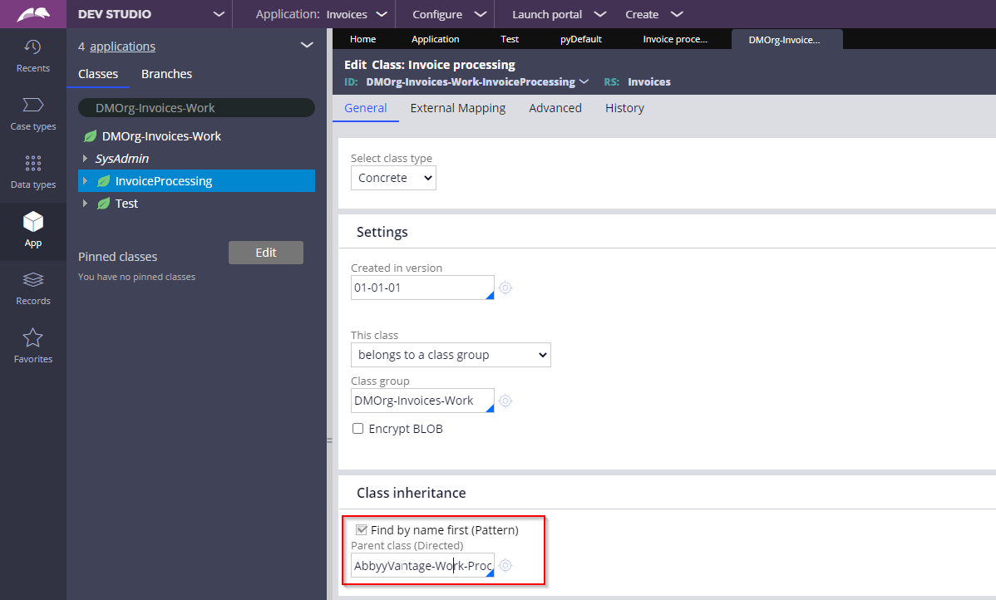Select the App cube icon

(33, 222)
